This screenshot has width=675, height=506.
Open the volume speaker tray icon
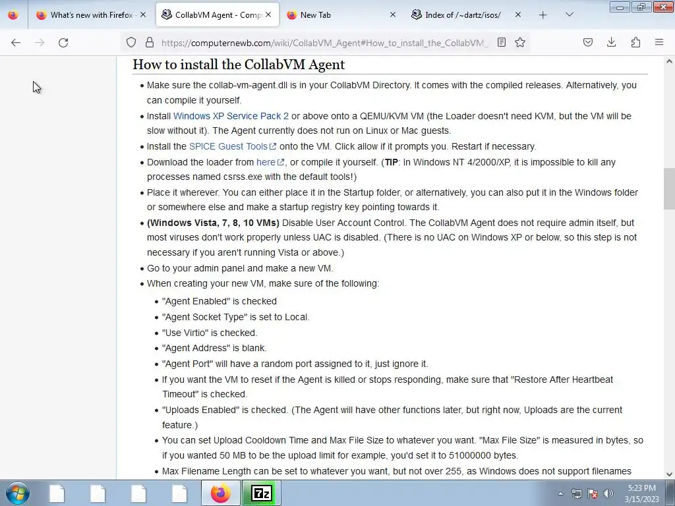click(x=608, y=493)
